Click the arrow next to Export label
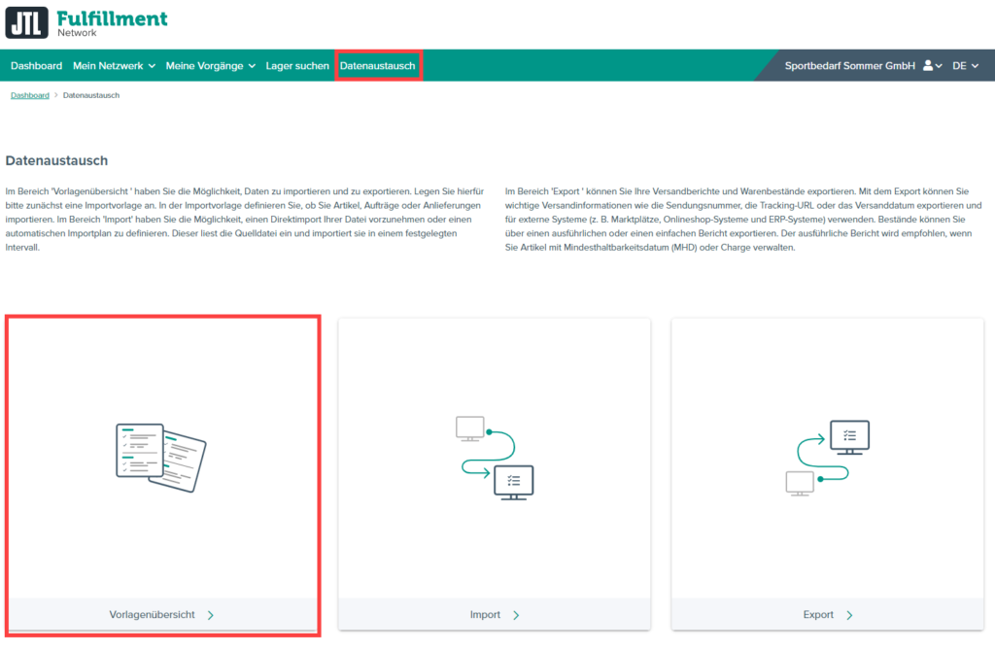Screen dimensions: 995x650 (x=849, y=615)
